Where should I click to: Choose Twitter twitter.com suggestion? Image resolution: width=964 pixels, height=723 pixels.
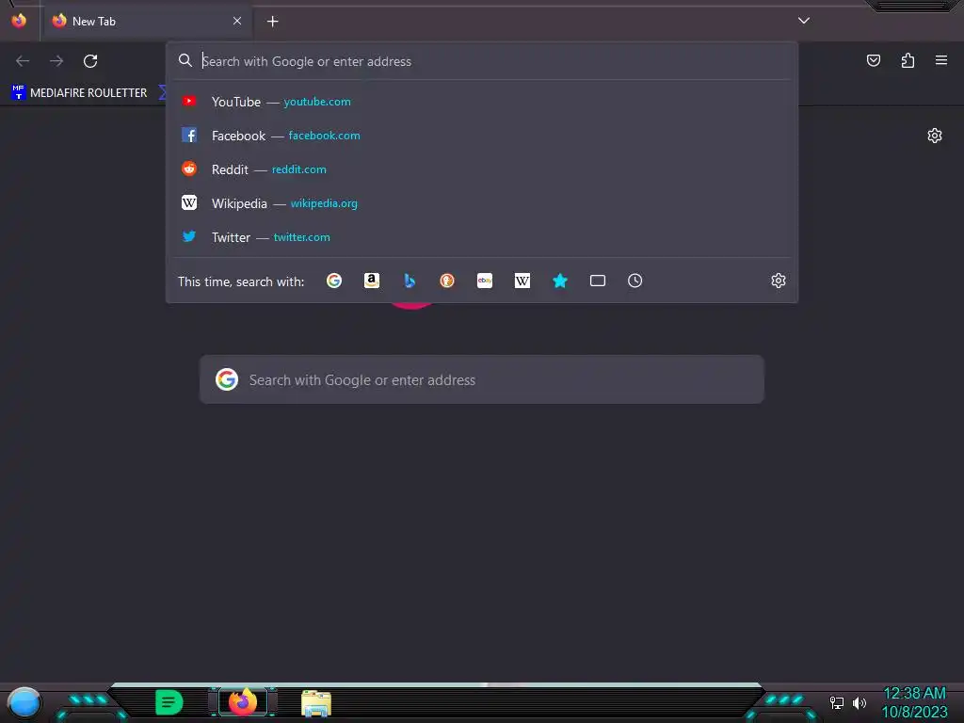click(482, 236)
